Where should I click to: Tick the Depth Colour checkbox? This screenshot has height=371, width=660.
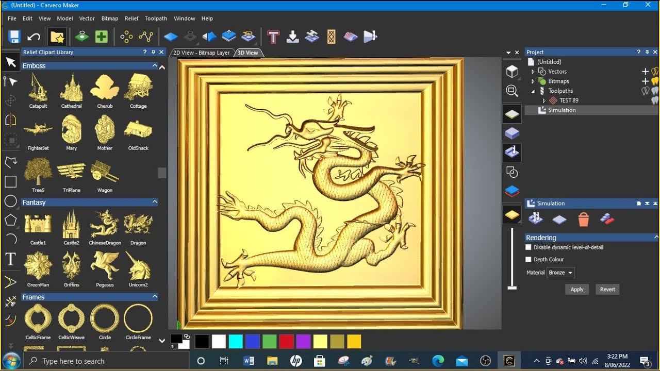[528, 260]
